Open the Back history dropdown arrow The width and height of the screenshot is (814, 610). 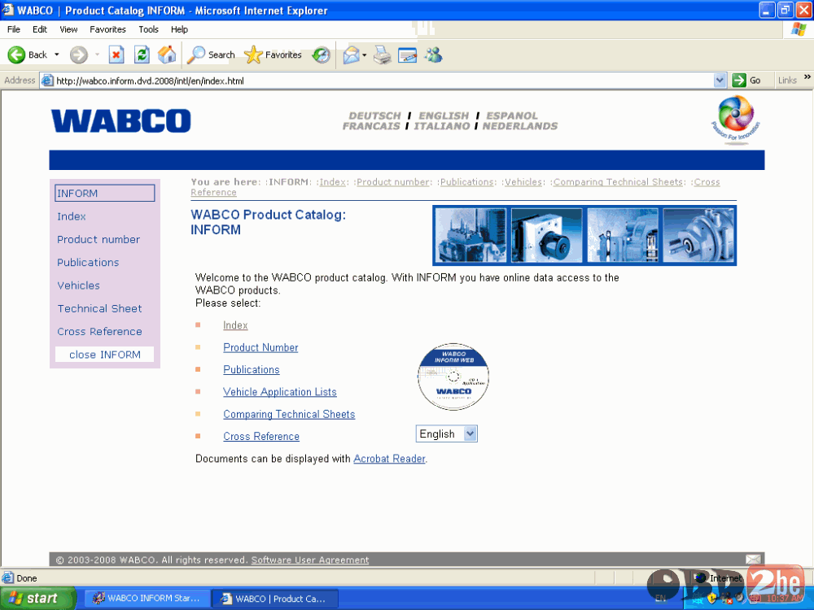click(57, 54)
